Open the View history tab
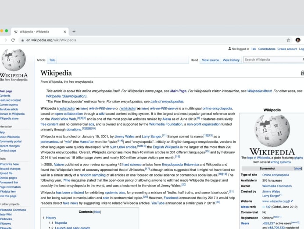Viewport: 304px width, 229px height. 231,60
